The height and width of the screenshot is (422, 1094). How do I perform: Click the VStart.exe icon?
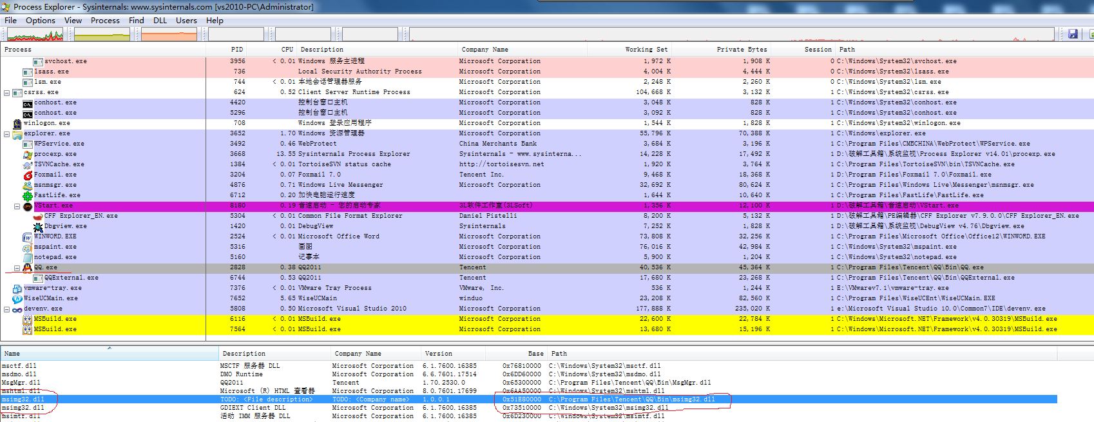point(28,206)
